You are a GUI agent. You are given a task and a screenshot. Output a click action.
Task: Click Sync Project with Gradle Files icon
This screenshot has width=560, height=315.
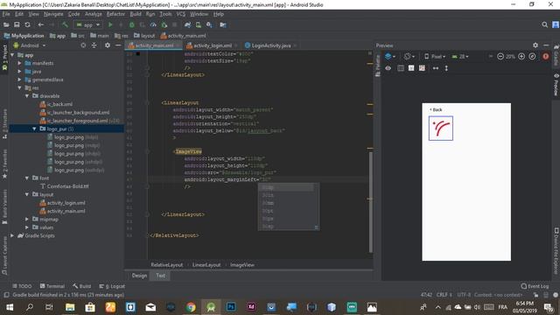[x=187, y=24]
